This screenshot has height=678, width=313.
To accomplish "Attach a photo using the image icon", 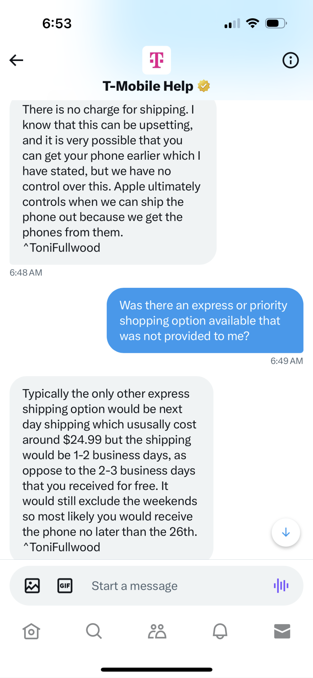I will tap(32, 585).
